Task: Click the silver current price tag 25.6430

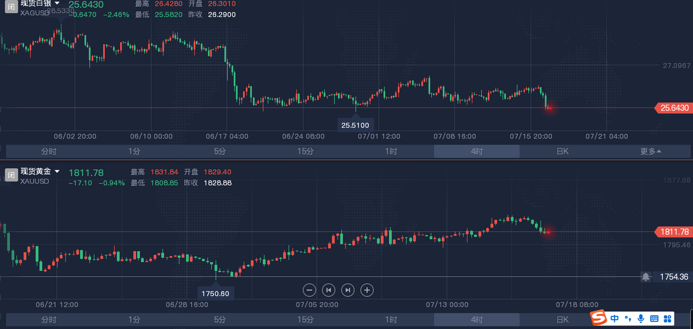Action: [674, 108]
